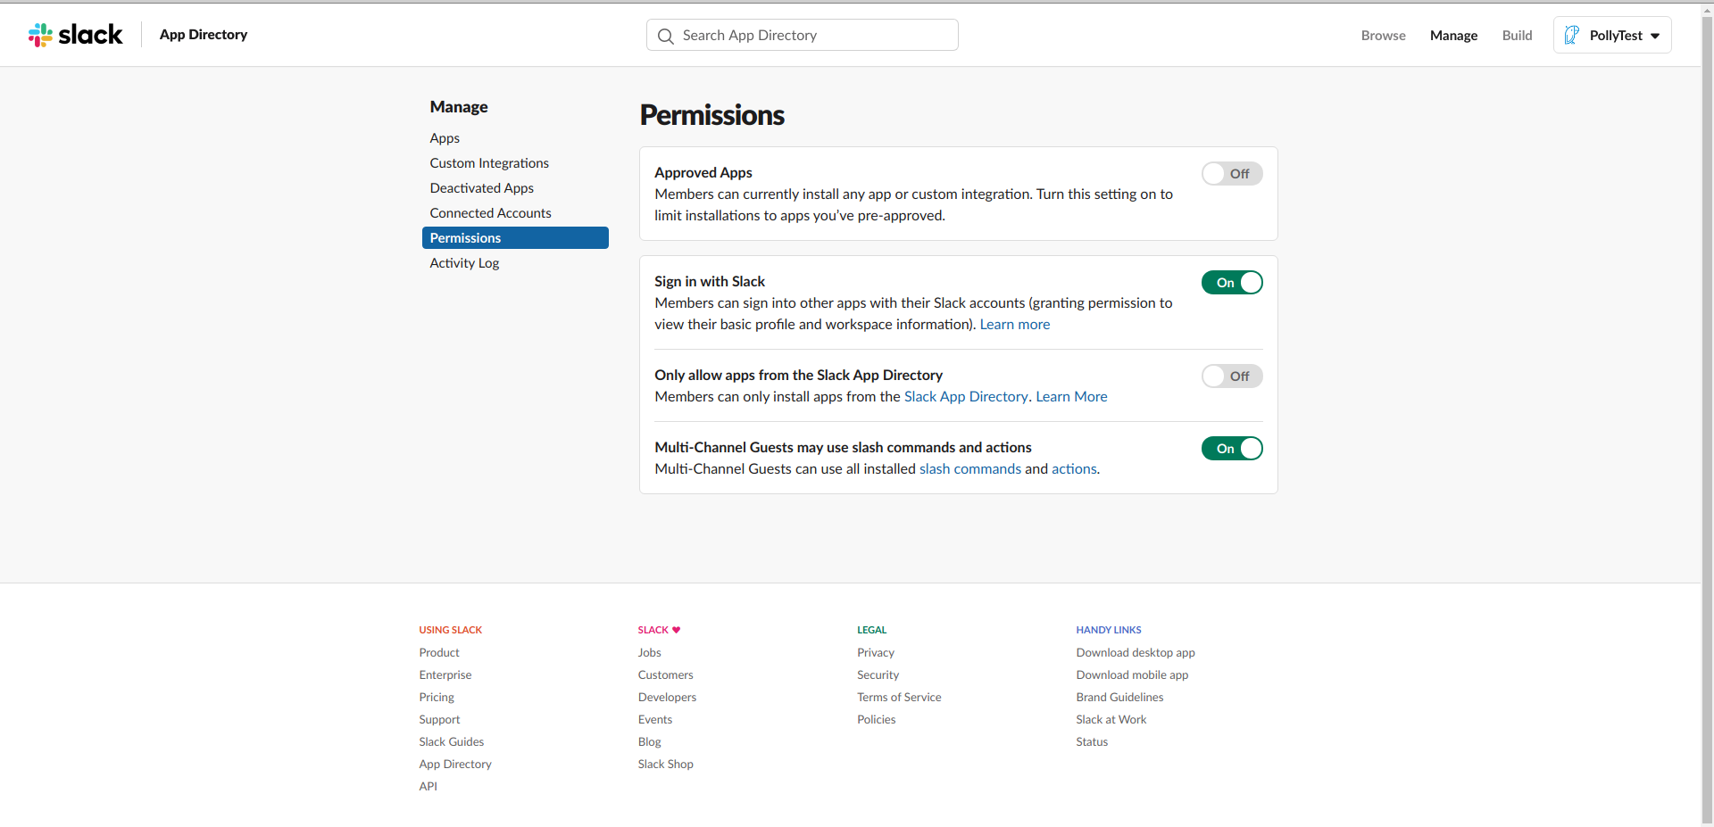Open the Slack App Directory link
The width and height of the screenshot is (1714, 827).
coord(966,396)
